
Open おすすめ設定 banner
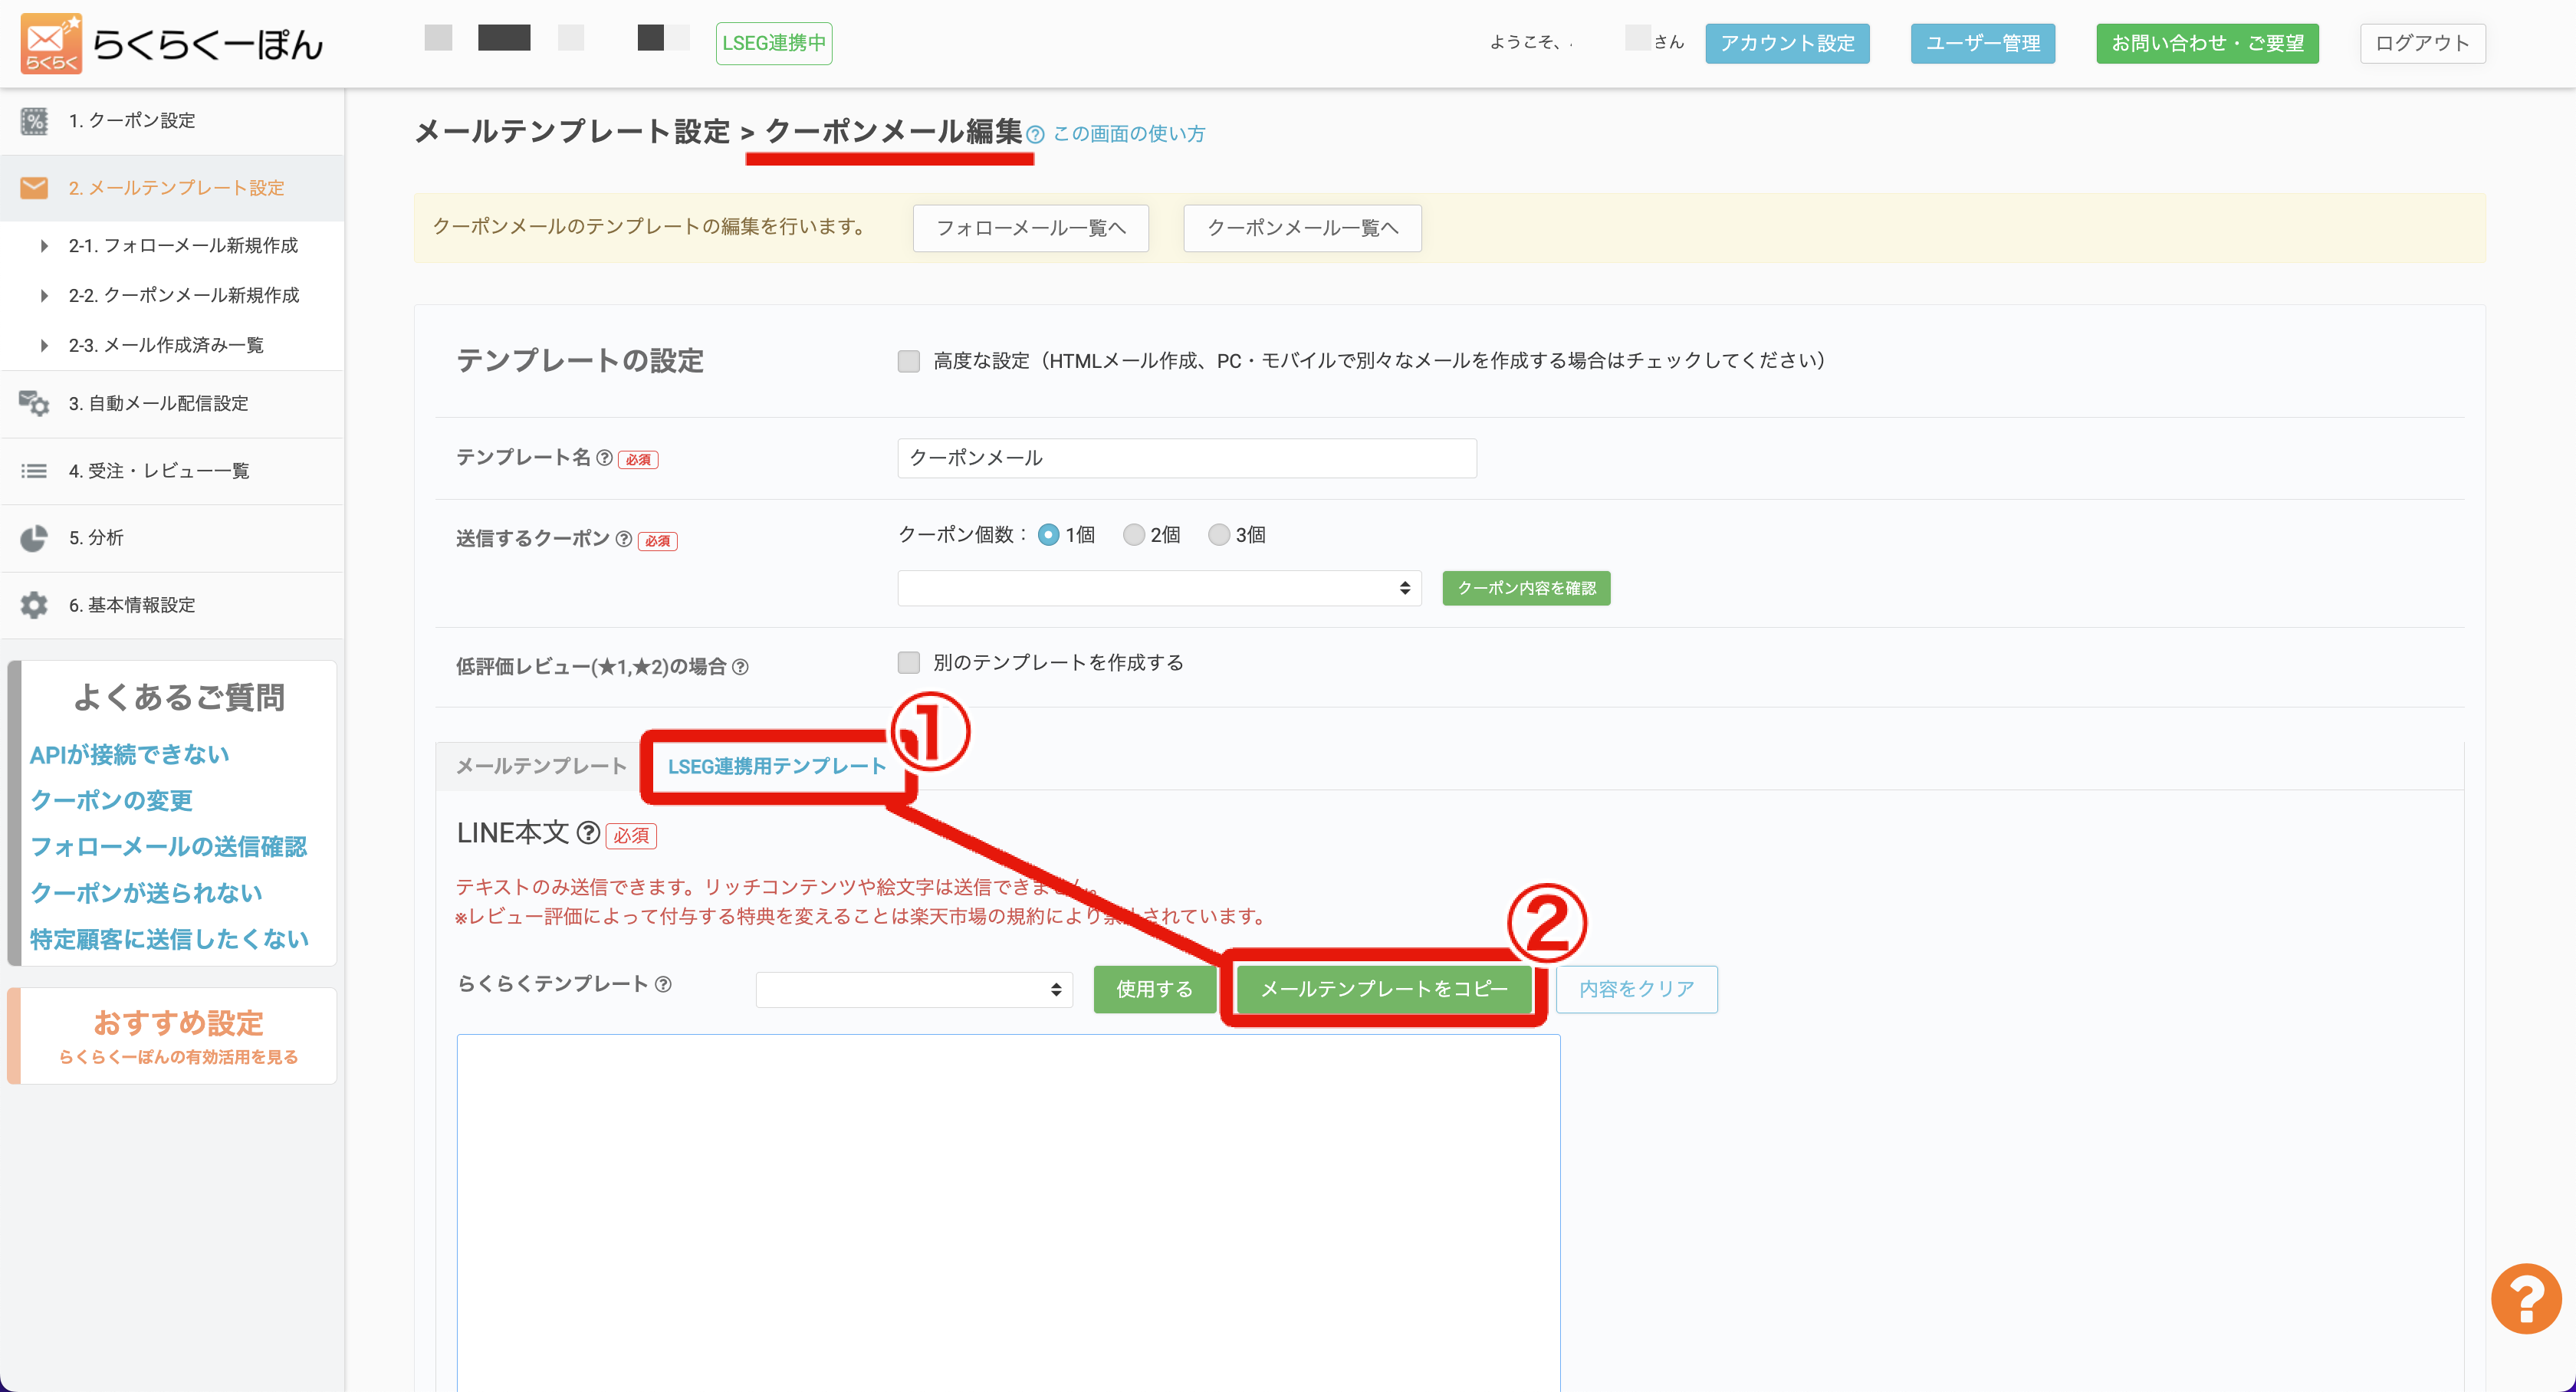click(x=172, y=1036)
